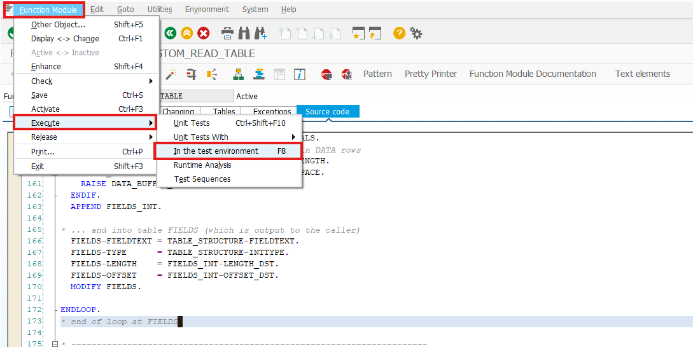Click the Next Page single down-arrow icon

pyautogui.click(x=318, y=34)
